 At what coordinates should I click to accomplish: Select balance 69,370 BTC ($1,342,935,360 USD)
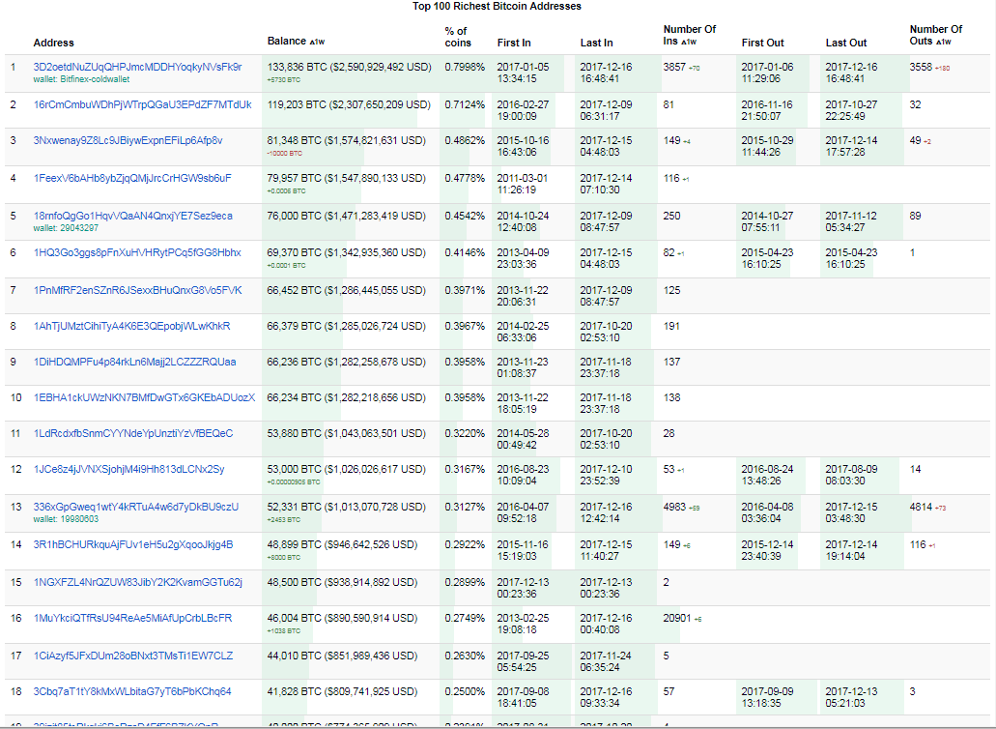click(346, 252)
